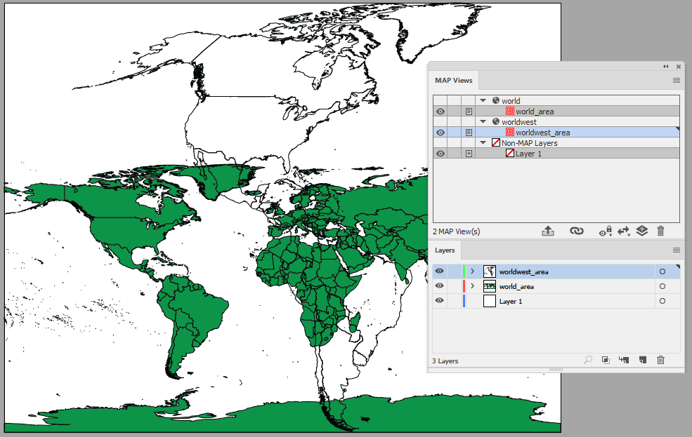This screenshot has height=437, width=692.
Task: Open the link MAP View icon
Action: pos(577,231)
